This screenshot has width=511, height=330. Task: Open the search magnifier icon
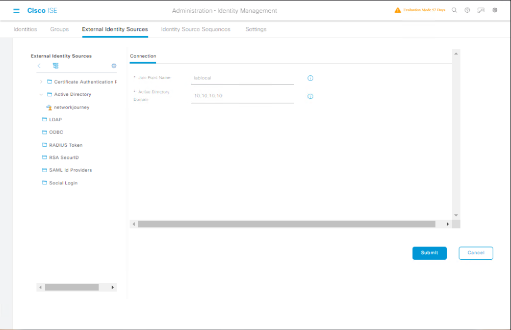click(x=454, y=10)
